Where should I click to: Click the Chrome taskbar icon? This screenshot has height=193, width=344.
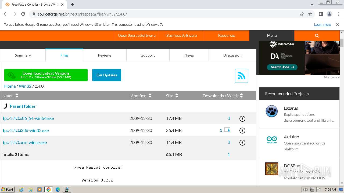click(49, 190)
